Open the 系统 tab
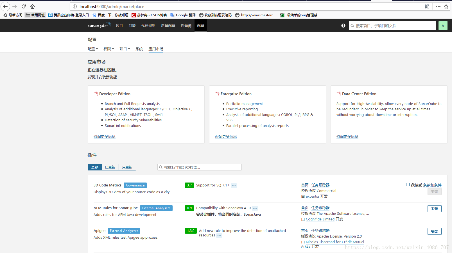 pos(139,49)
